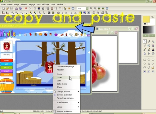Choose the Ellipse selection shape

click(149, 60)
